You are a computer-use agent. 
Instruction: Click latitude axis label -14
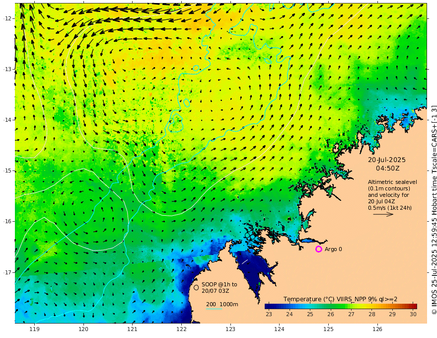(x=7, y=120)
